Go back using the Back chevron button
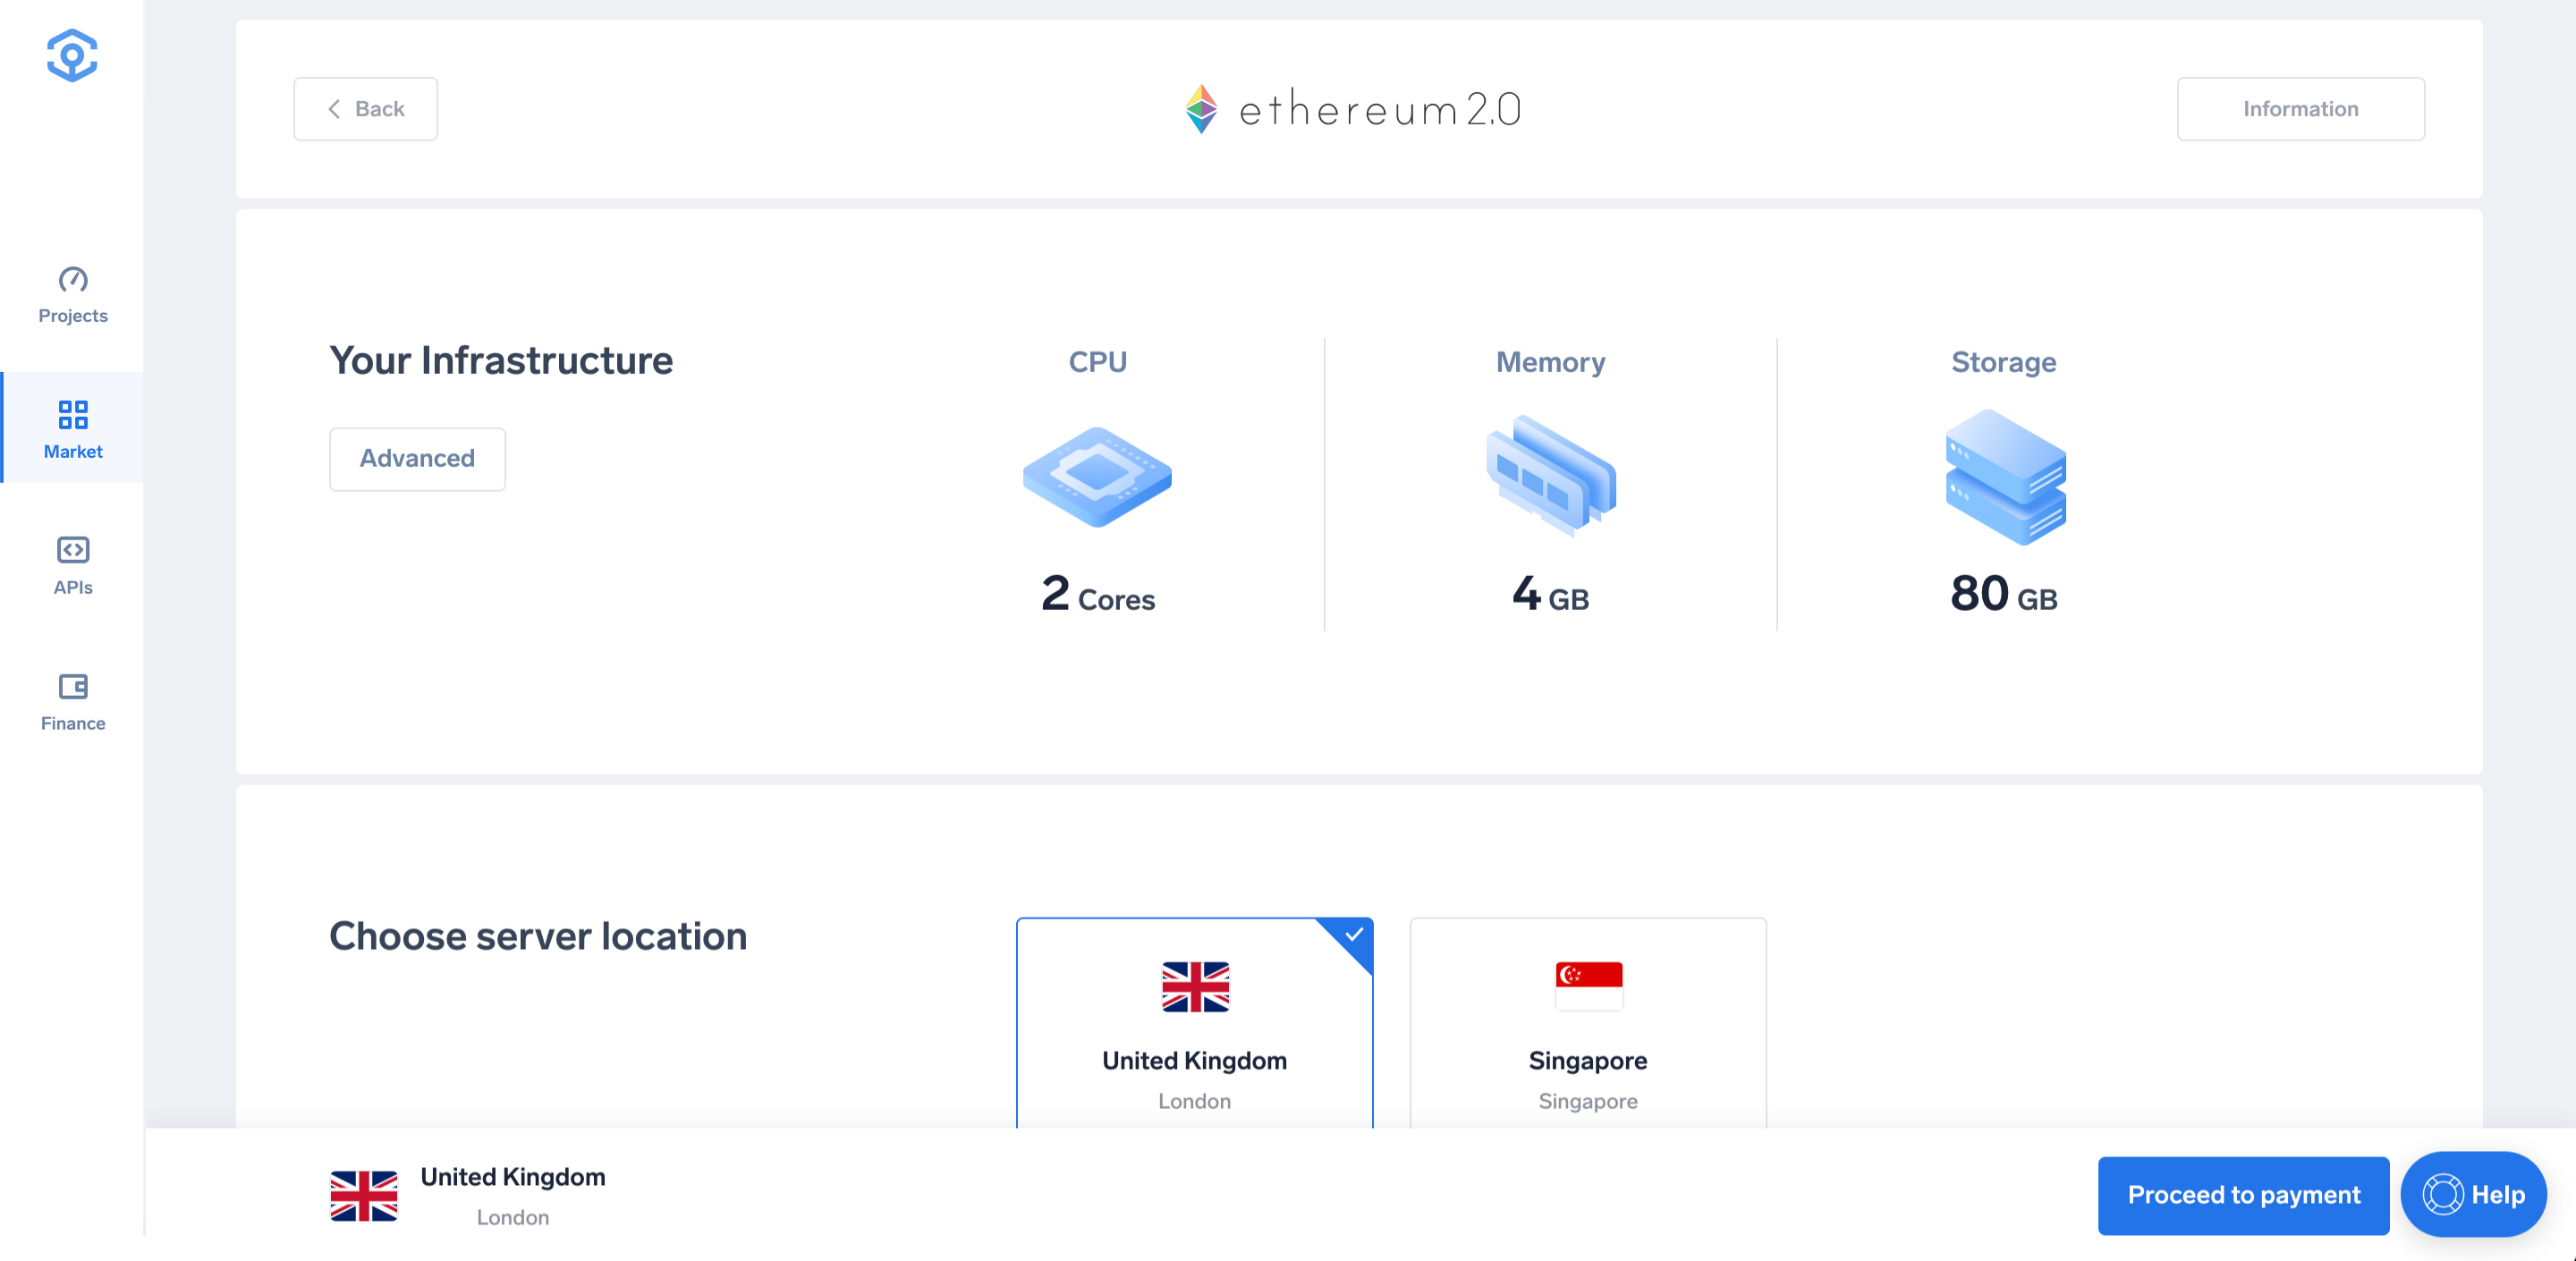Screen dimensions: 2576x1261 365,109
